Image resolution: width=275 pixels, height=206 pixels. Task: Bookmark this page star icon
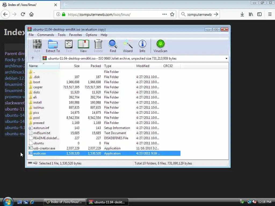pos(172,14)
